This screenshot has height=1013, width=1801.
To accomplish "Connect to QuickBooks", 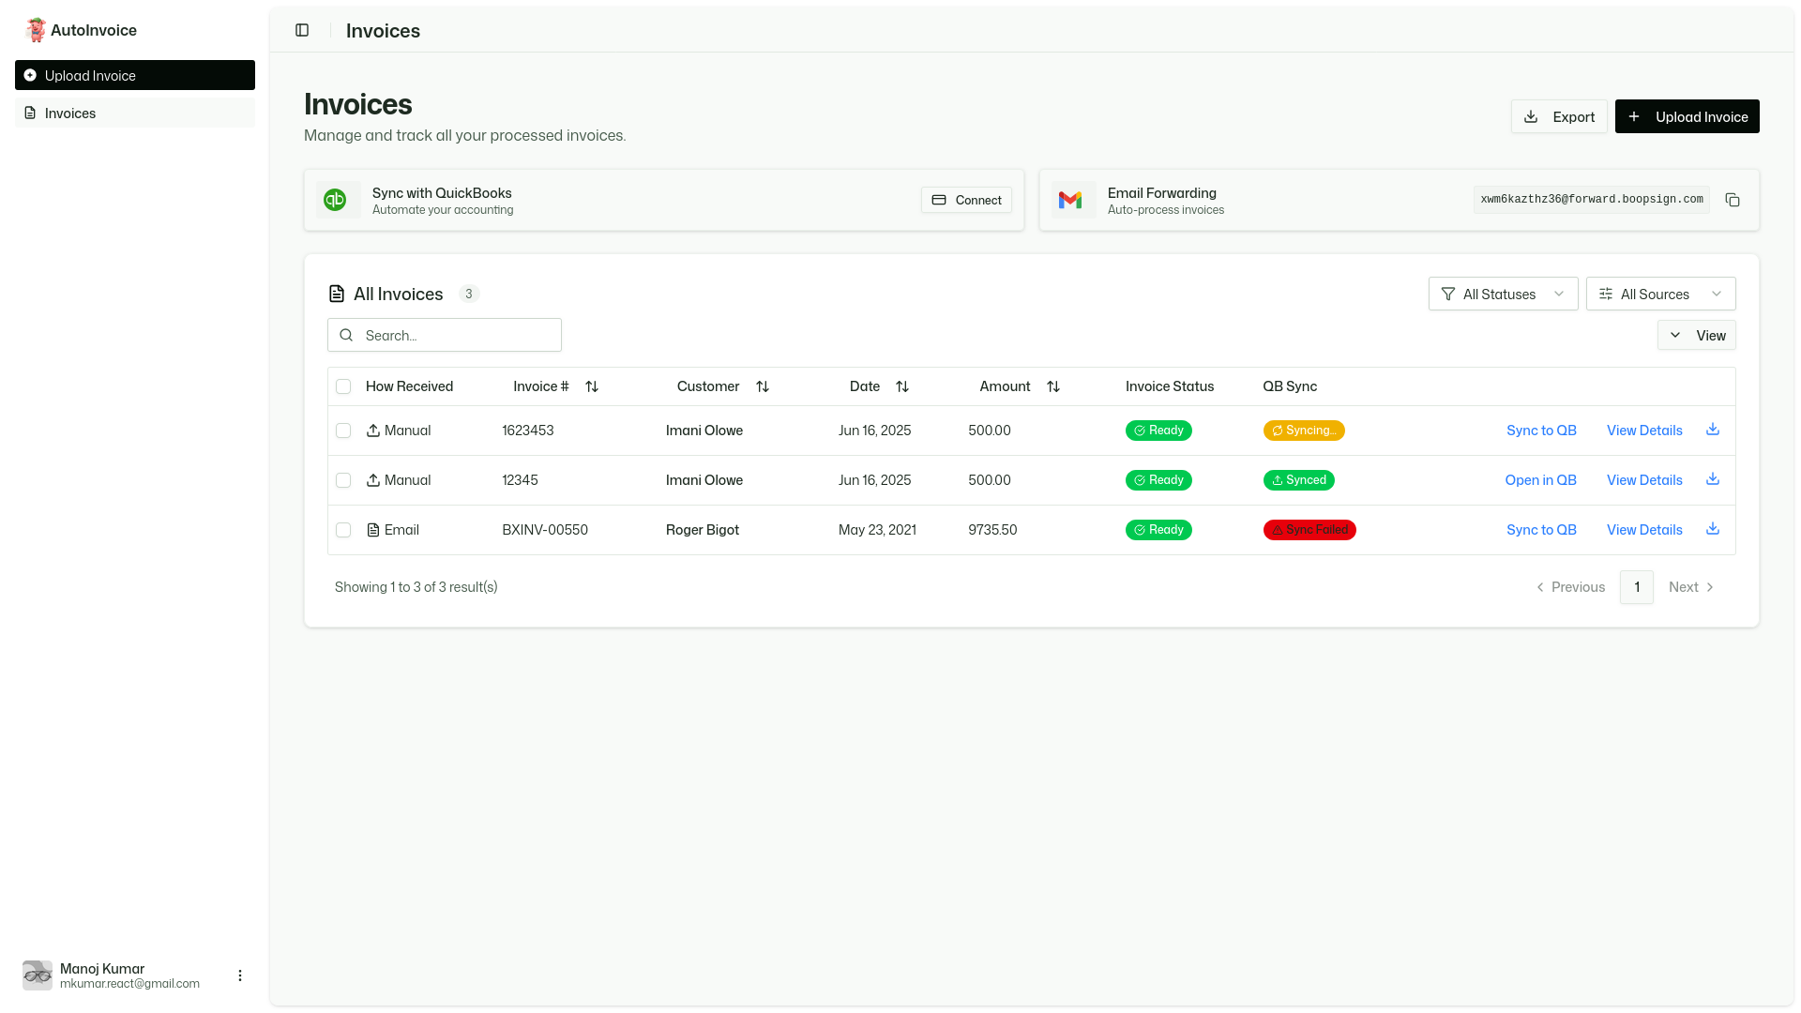I will click(x=965, y=200).
